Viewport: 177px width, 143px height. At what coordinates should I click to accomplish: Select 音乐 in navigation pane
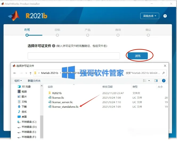[x=22, y=112]
